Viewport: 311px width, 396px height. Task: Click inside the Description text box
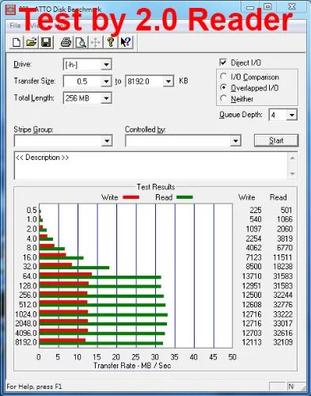pos(151,166)
